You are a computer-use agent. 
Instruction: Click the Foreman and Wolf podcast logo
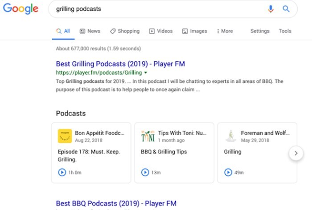tap(230, 136)
